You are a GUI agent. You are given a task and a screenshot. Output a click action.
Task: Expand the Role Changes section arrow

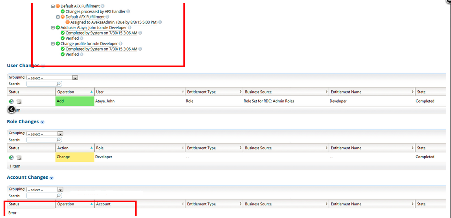coord(42,122)
